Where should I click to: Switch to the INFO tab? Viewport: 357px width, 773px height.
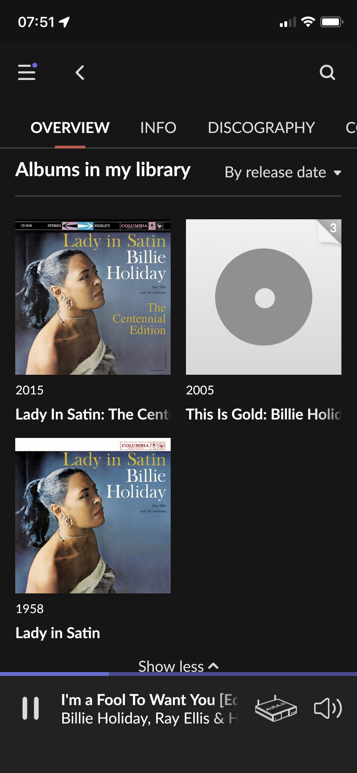pos(158,128)
